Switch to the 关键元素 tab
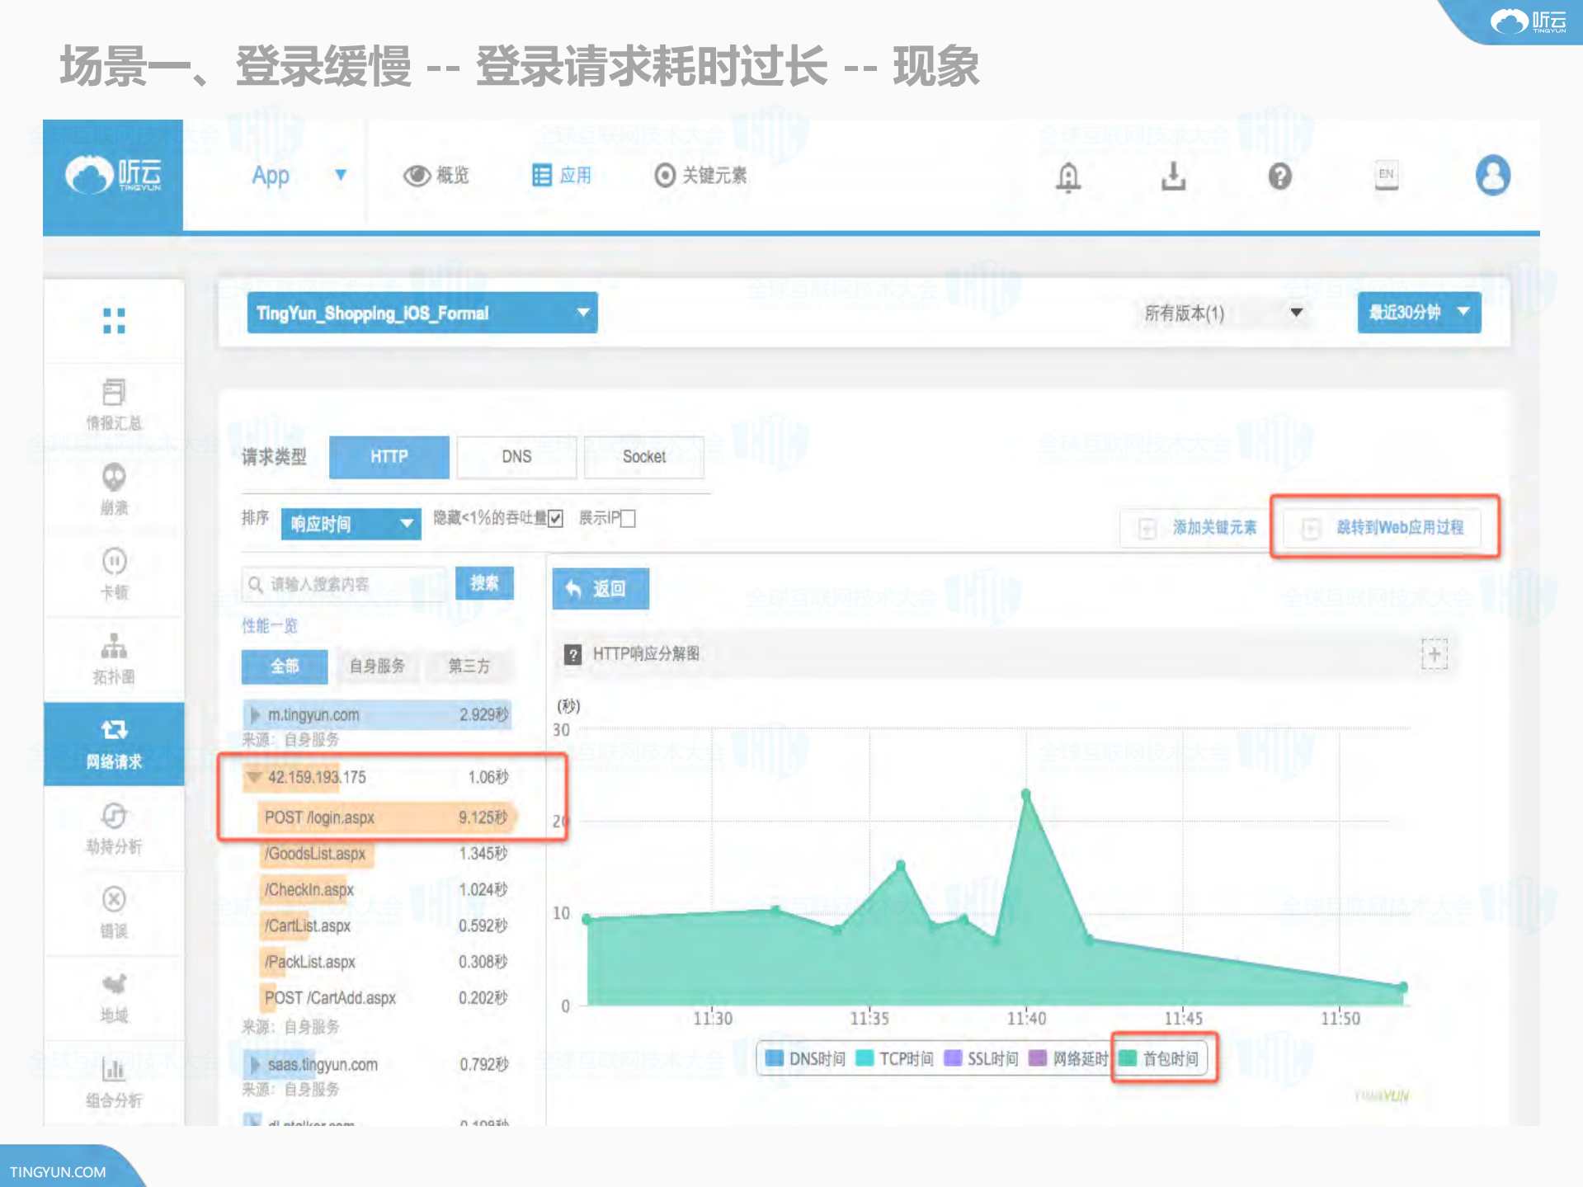Screen dimensions: 1583x1187 700,175
